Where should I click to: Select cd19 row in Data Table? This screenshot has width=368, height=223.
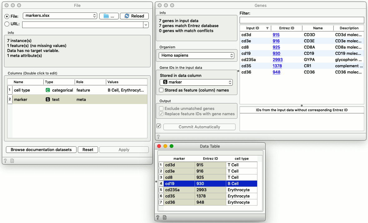208,184
